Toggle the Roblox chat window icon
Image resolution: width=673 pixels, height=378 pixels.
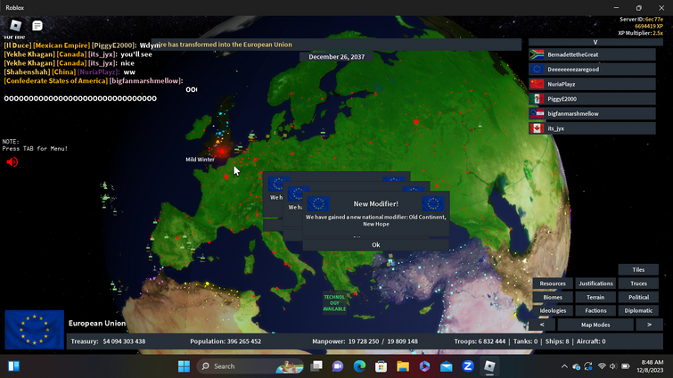(x=37, y=26)
